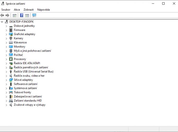Maximize the Správce zařízení window
Image resolution: width=178 pixels, height=132 pixels.
[163, 3]
